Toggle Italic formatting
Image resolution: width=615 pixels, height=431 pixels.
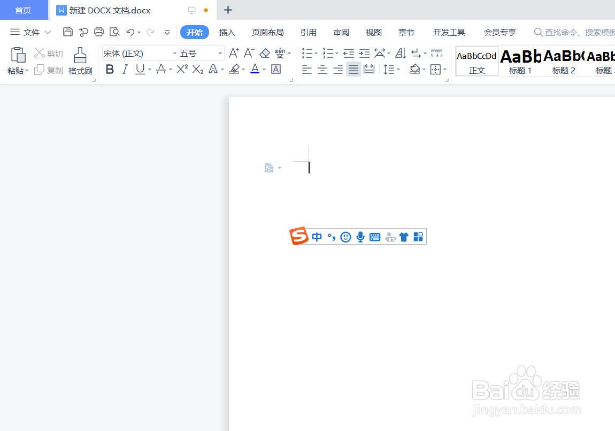click(125, 70)
